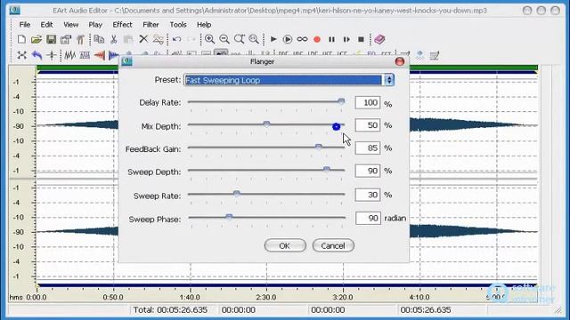Click the icon at the end of the second toolbar
The height and width of the screenshot is (320, 570).
pos(435,55)
